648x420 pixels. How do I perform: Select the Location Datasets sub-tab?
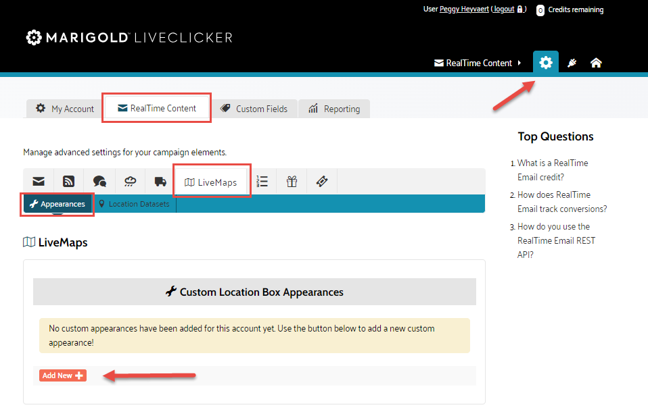134,204
